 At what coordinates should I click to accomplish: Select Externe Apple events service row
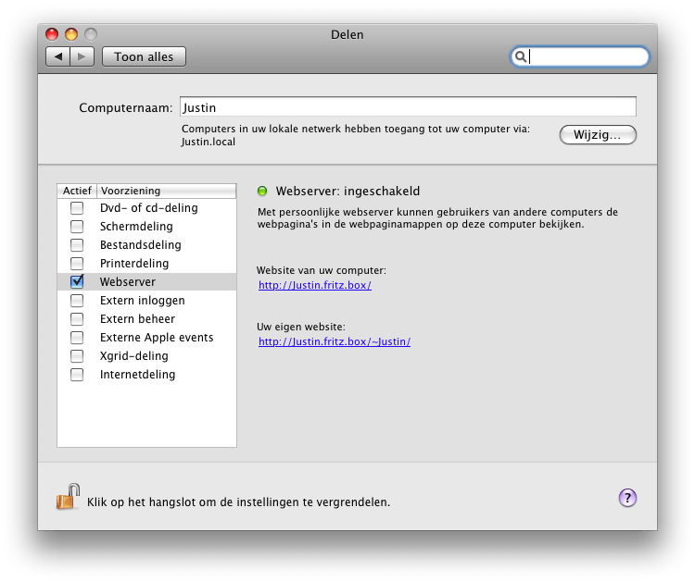[156, 338]
